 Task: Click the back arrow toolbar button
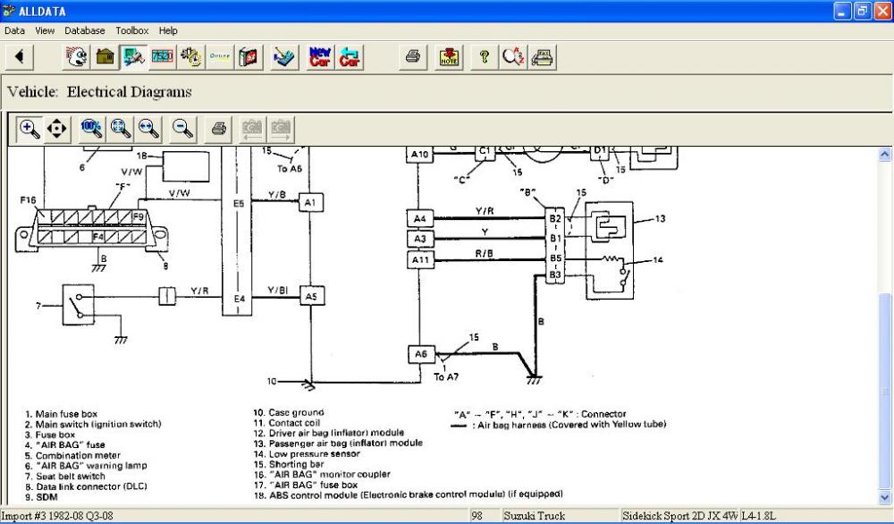(20, 56)
